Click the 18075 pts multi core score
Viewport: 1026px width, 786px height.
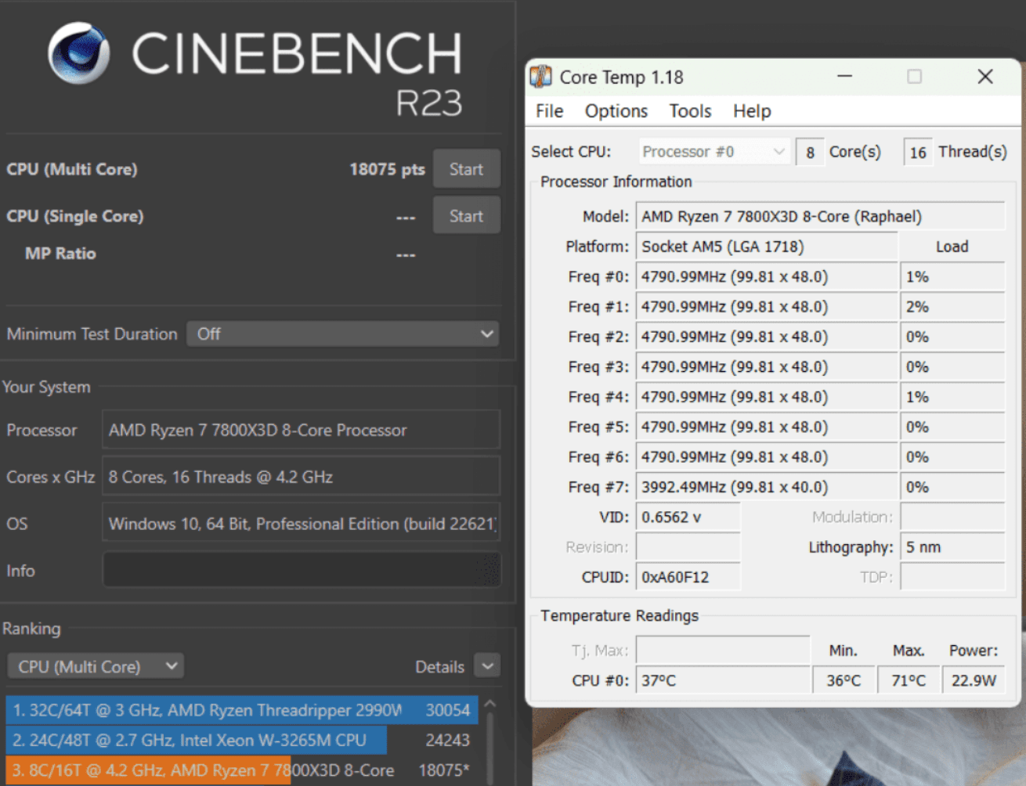[x=387, y=169]
